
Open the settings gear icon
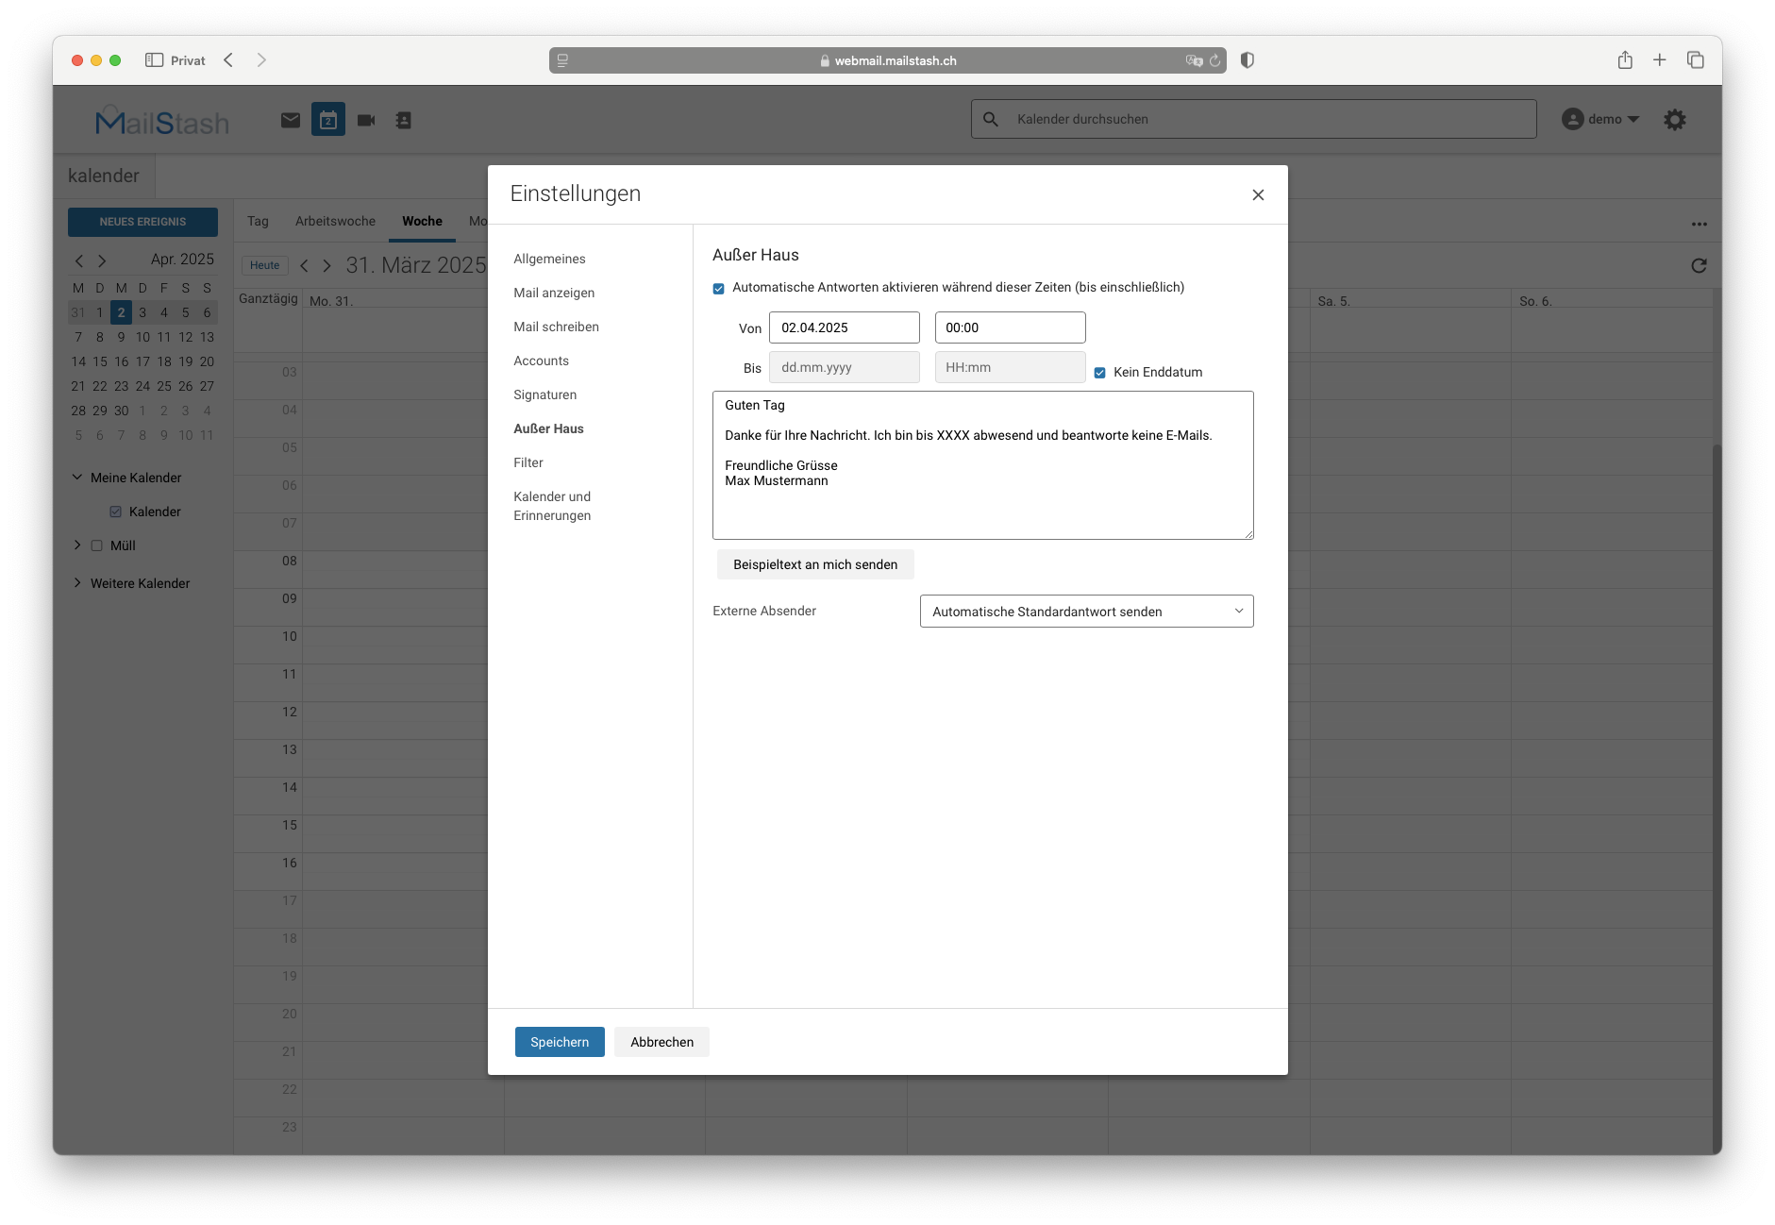pyautogui.click(x=1675, y=120)
